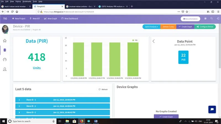Click the Pocket save icon
Screen dimensions: 221x124
[x=183, y=12]
